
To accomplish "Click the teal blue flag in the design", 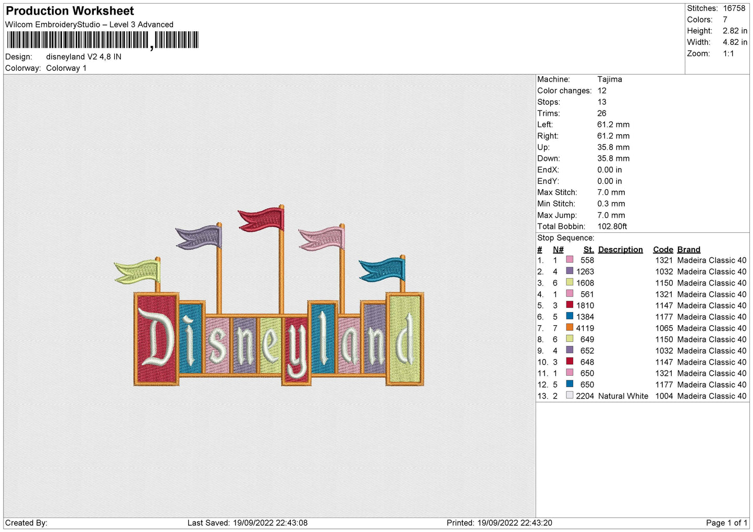I will click(382, 269).
